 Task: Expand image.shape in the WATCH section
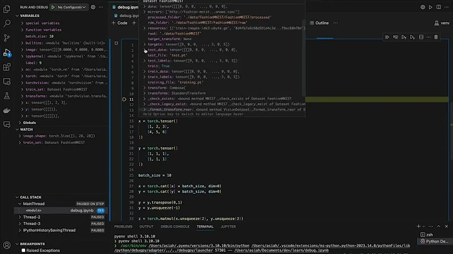tap(20, 136)
